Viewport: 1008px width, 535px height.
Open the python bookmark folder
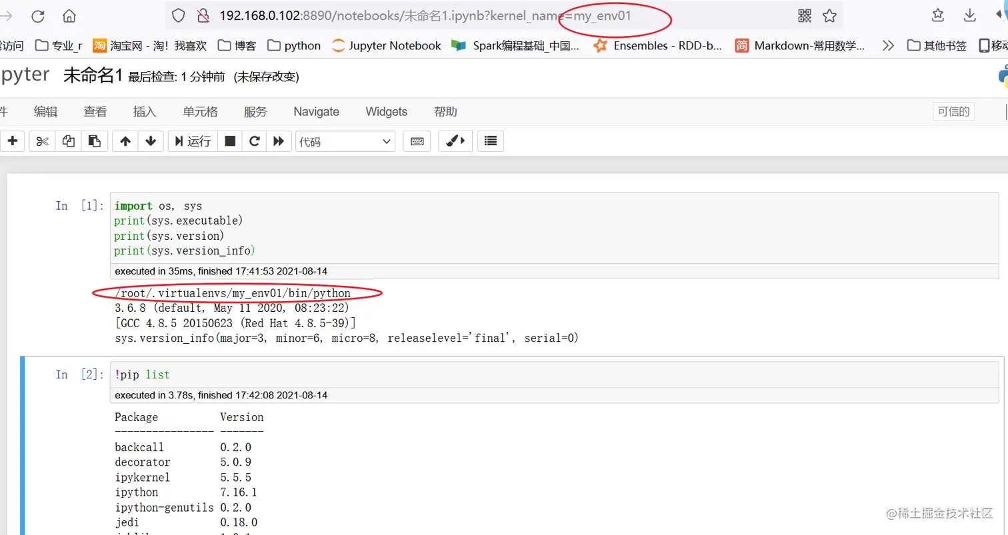click(294, 45)
